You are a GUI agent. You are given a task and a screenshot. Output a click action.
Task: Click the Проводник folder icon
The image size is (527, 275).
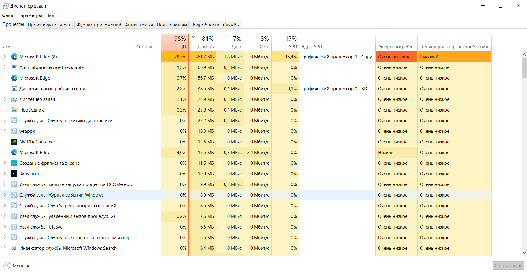pos(14,110)
